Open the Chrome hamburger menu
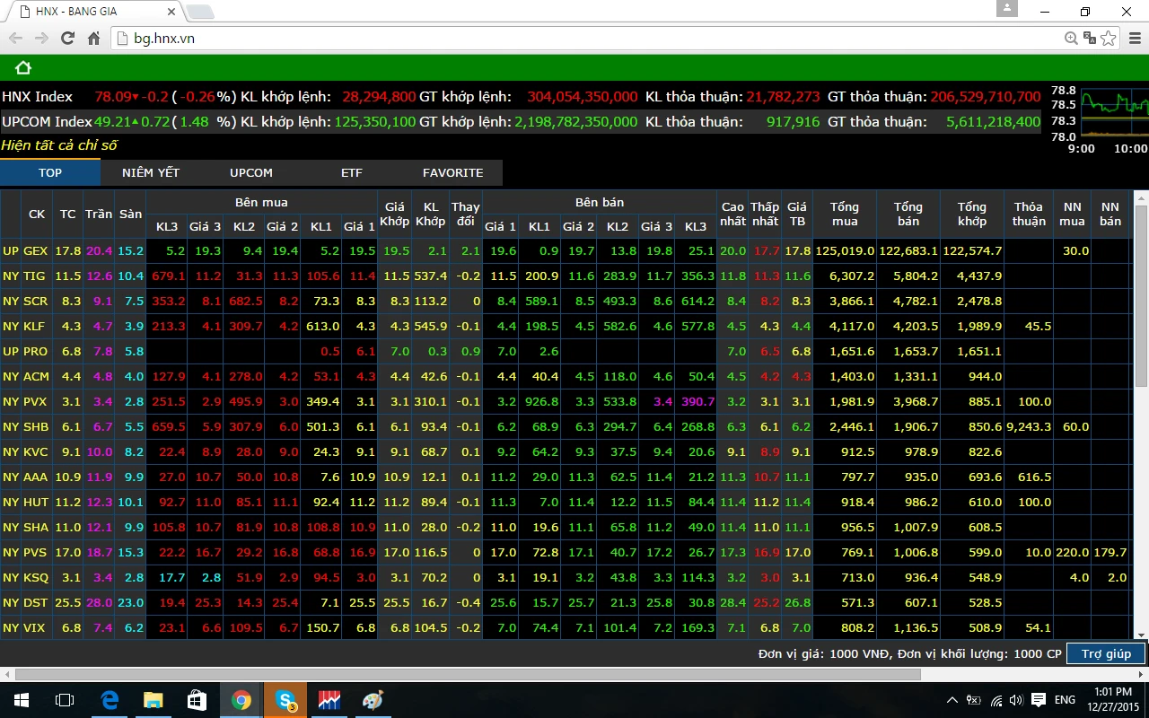The width and height of the screenshot is (1149, 718). 1133,39
